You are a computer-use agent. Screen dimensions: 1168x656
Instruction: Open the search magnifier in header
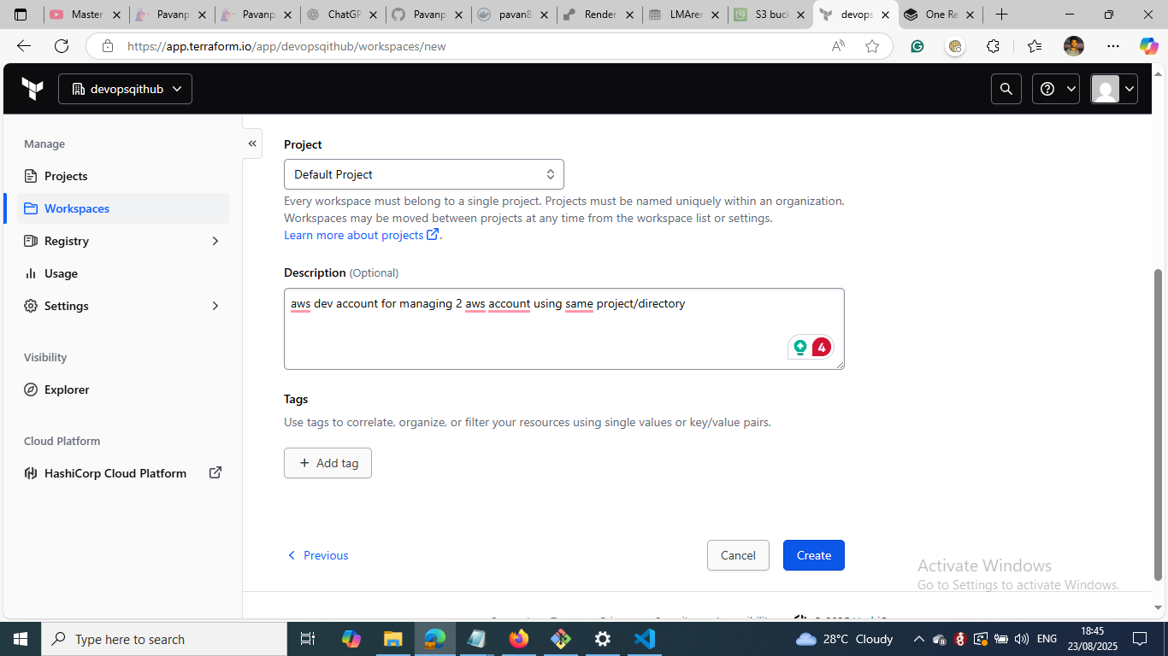point(1006,89)
